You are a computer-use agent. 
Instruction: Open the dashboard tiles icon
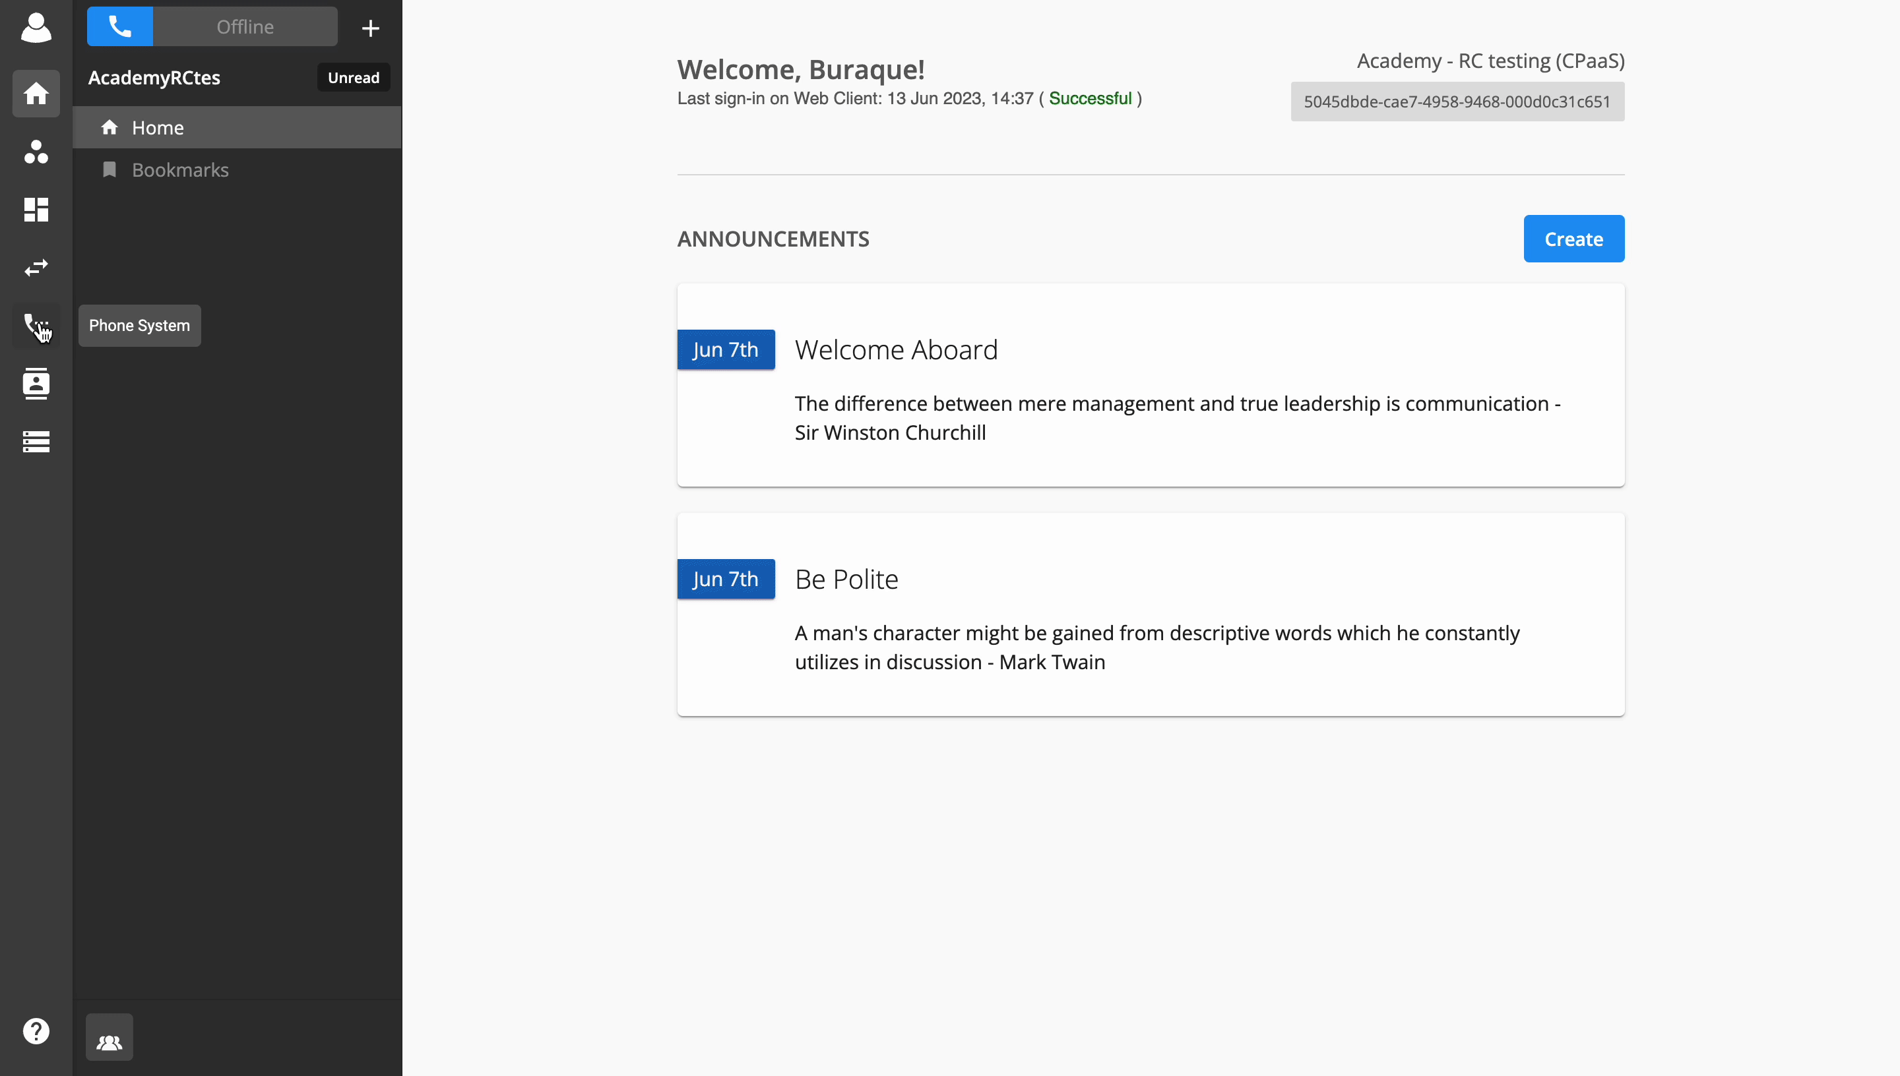click(36, 209)
